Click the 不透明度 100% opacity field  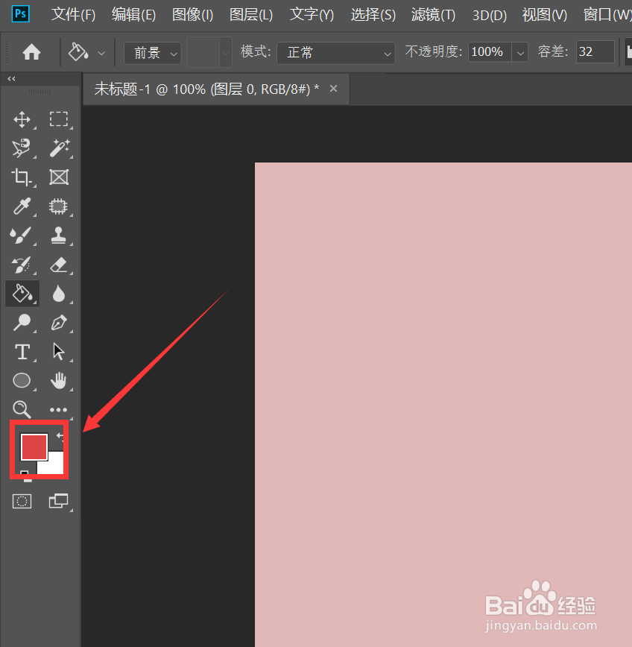(x=490, y=52)
